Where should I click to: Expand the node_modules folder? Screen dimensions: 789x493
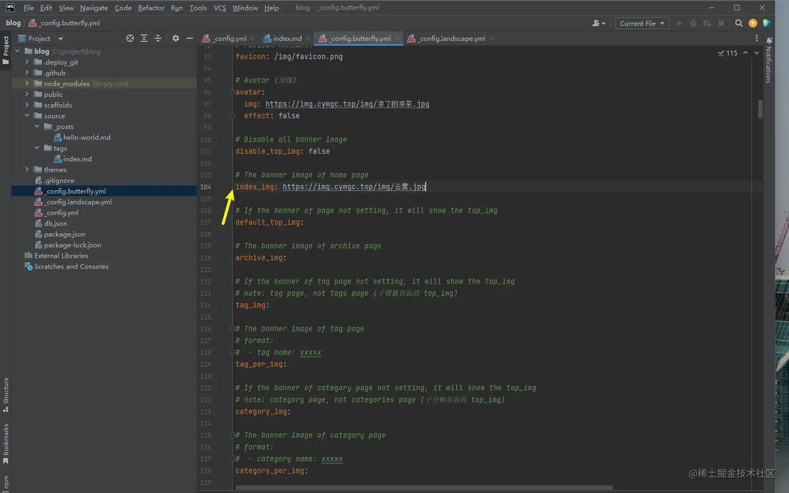tap(27, 83)
